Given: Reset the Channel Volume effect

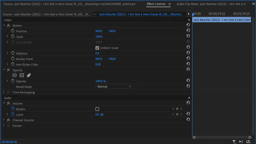Looking at the screenshot, I should [188, 119].
